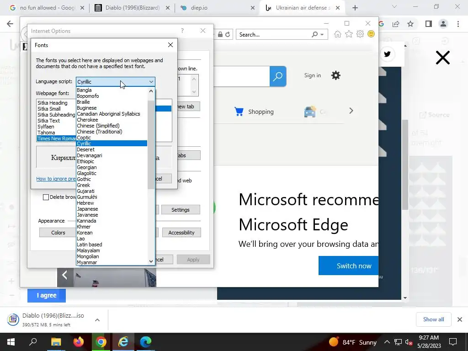468x351 pixels.
Task: Click the Sign in link
Action: tap(313, 75)
